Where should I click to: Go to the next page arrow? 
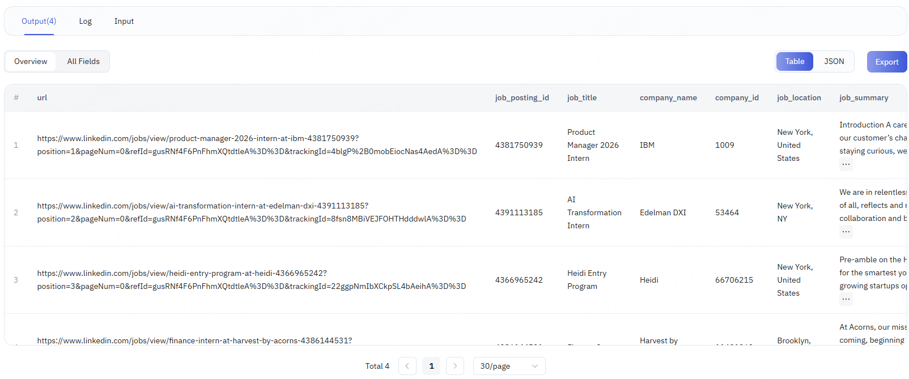point(455,366)
